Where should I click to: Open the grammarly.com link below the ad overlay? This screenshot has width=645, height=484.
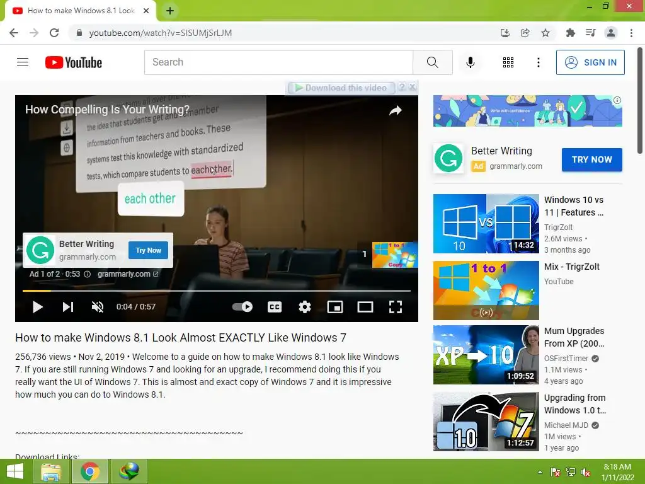pos(128,274)
